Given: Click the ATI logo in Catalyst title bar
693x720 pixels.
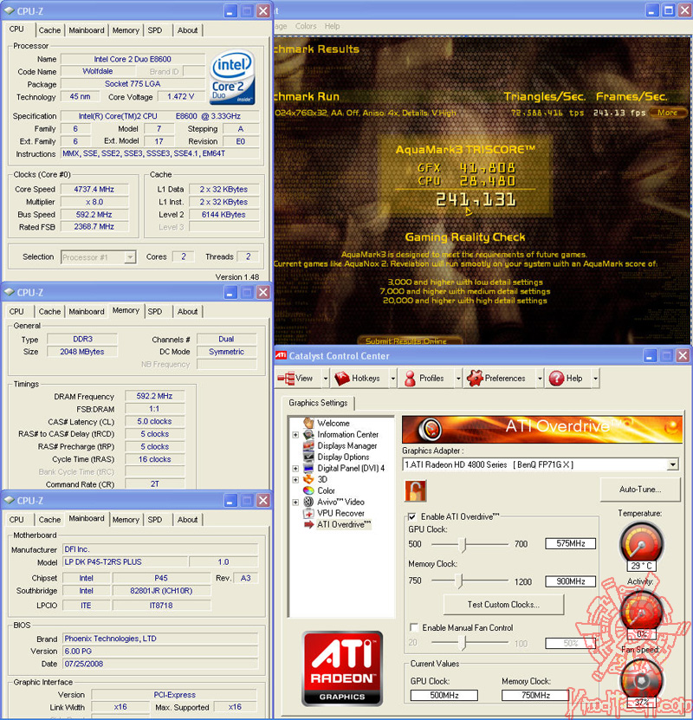Looking at the screenshot, I should click(x=281, y=355).
